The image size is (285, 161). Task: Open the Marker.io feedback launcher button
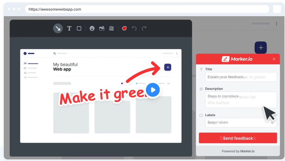(x=261, y=48)
